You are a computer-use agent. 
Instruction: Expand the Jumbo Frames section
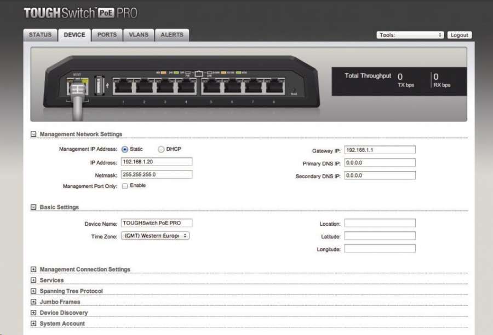pyautogui.click(x=33, y=302)
